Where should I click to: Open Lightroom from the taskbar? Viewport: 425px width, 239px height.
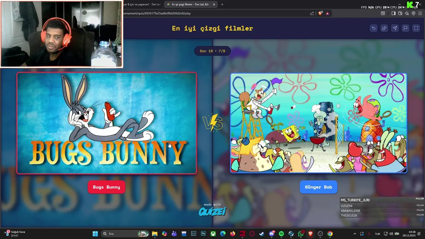194,234
